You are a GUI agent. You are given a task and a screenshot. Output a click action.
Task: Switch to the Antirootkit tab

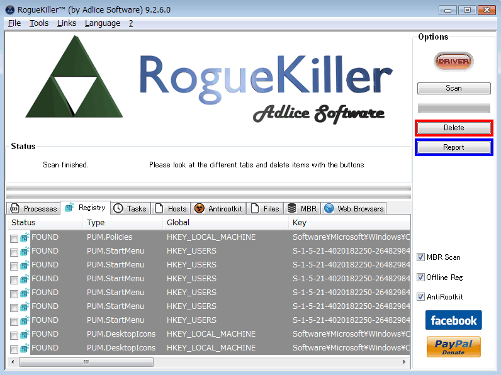tap(219, 208)
